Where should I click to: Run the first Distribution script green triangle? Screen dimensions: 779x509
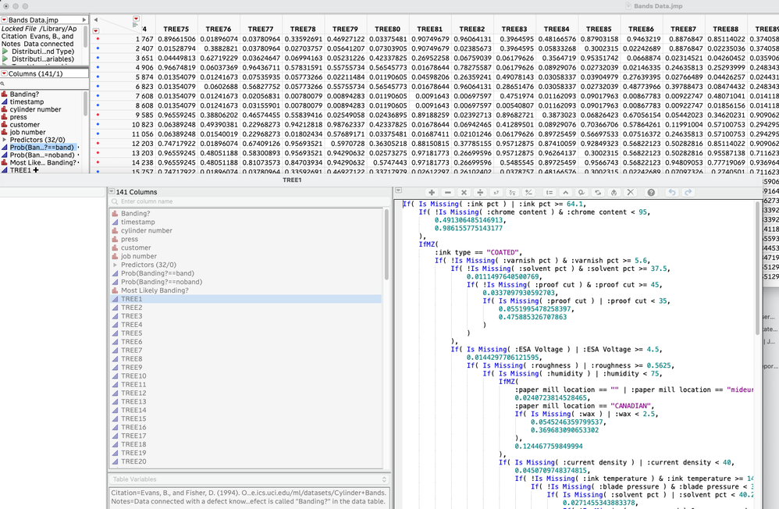(x=5, y=51)
